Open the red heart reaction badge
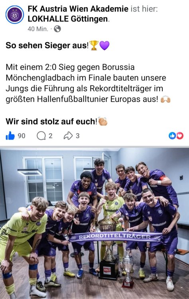189x299 pixels. 180,136
